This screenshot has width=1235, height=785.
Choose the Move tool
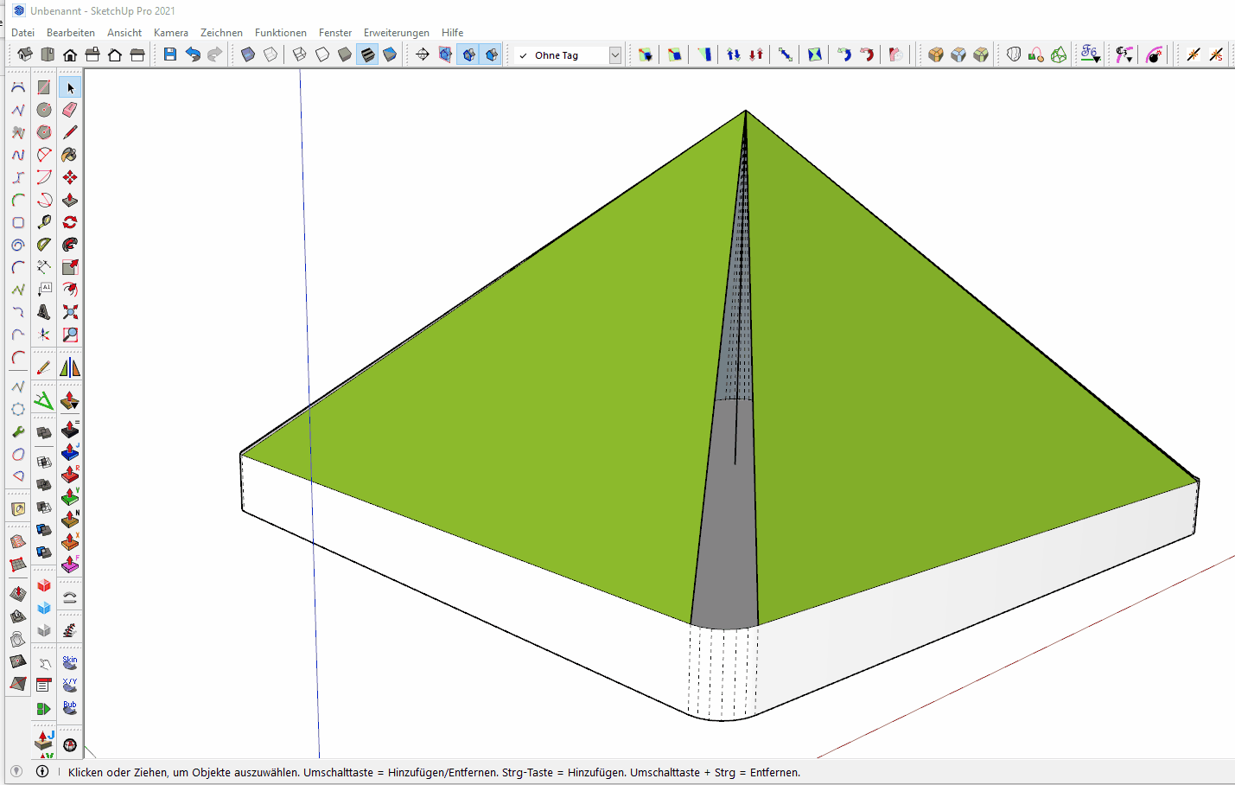pyautogui.click(x=70, y=177)
